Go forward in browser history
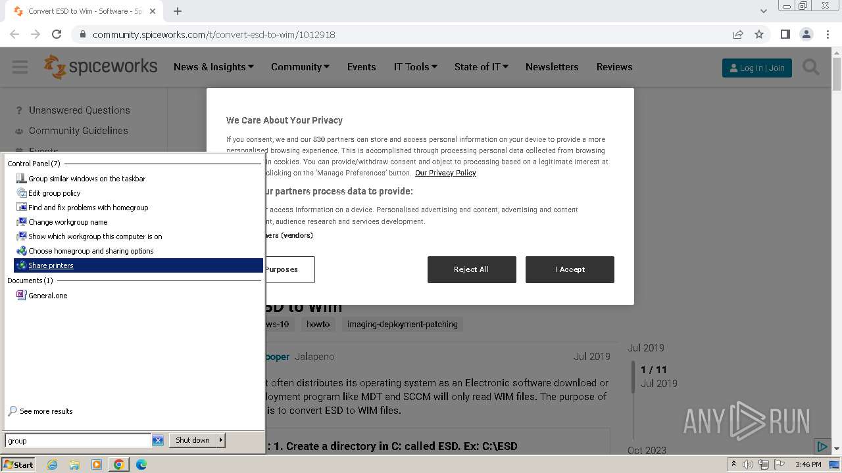Image resolution: width=842 pixels, height=473 pixels. point(36,34)
